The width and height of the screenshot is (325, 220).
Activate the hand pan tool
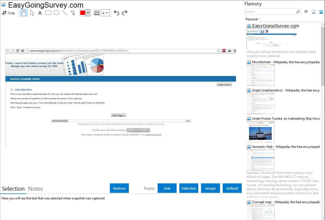tap(24, 13)
